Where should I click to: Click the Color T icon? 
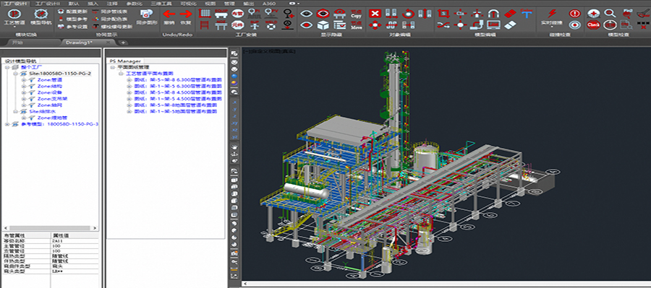[x=527, y=13]
